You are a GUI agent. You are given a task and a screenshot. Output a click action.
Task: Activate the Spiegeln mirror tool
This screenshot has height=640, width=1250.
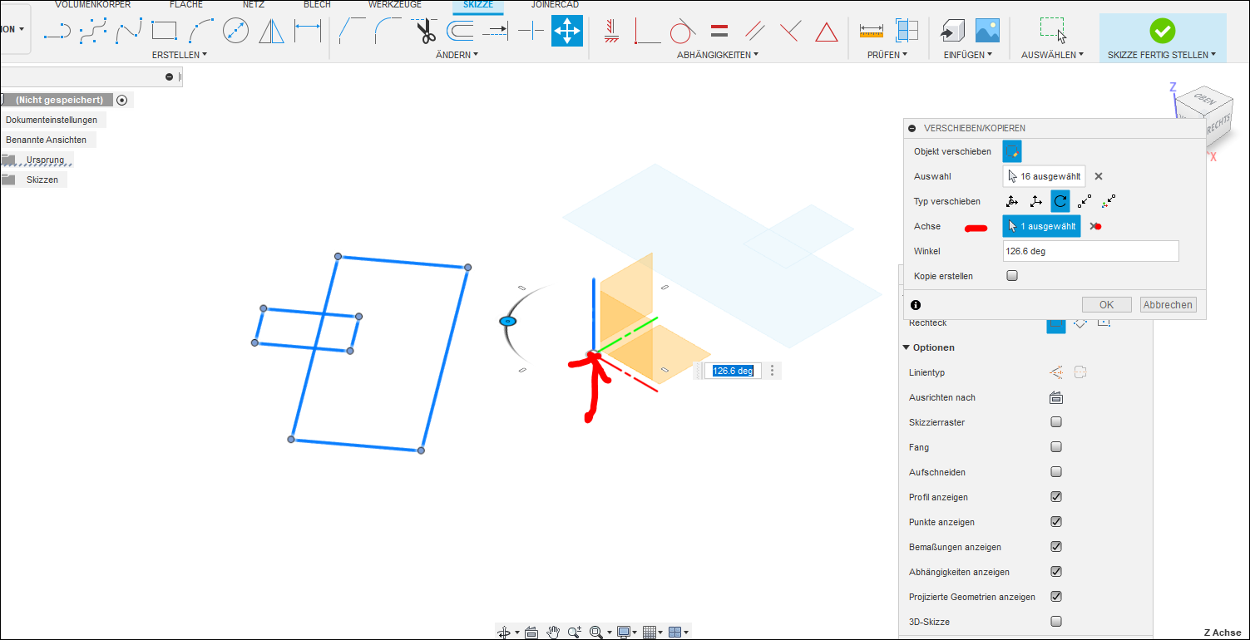coord(271,31)
